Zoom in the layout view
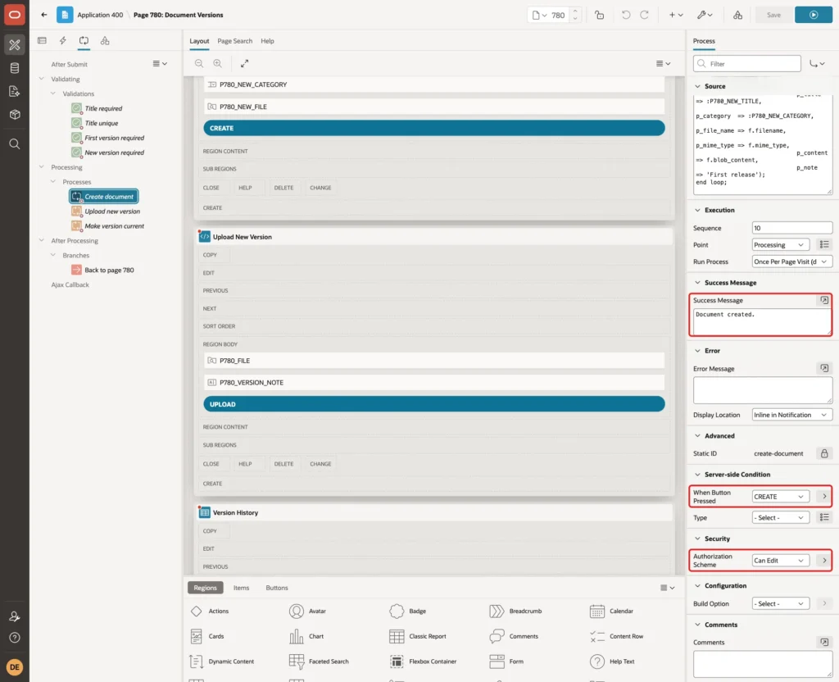The image size is (839, 682). (x=217, y=63)
